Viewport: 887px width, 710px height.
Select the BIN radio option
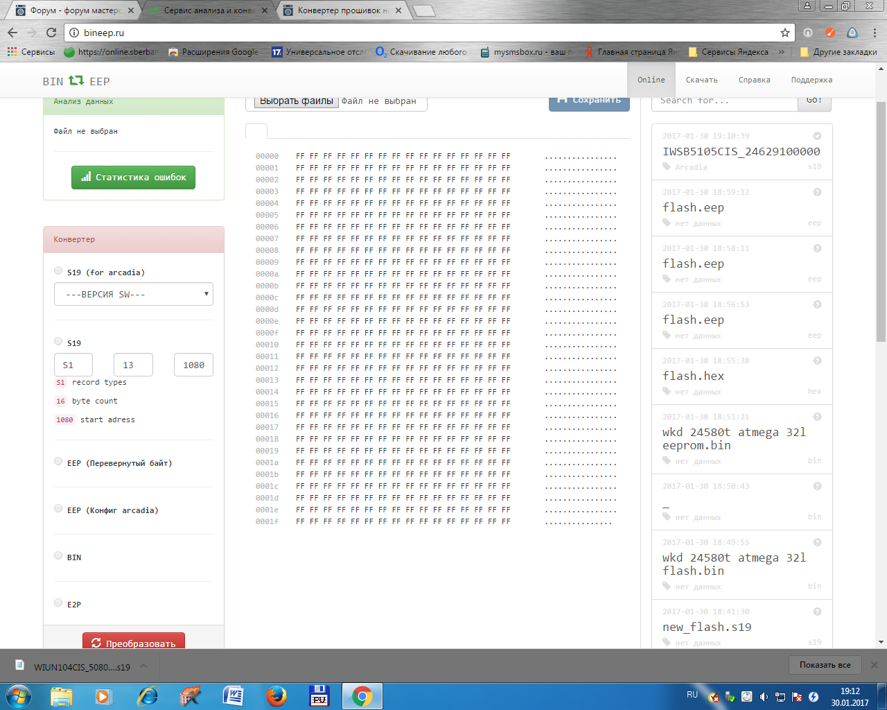tap(58, 555)
